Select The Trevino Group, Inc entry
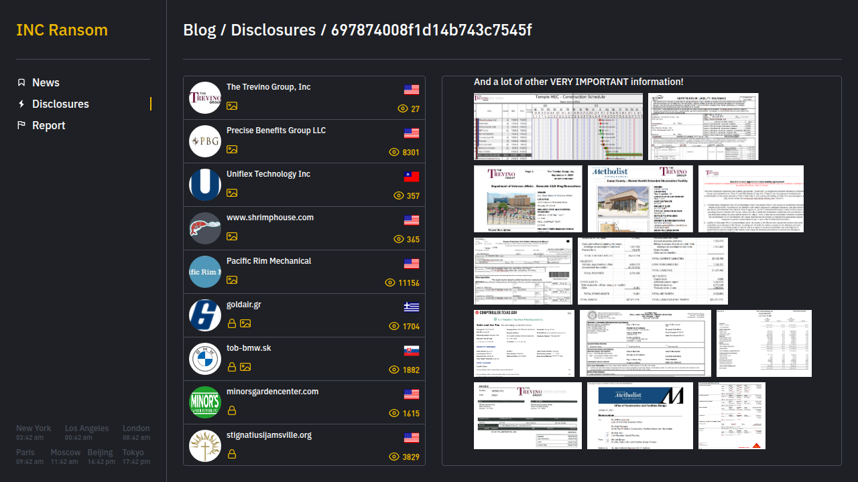 click(268, 87)
